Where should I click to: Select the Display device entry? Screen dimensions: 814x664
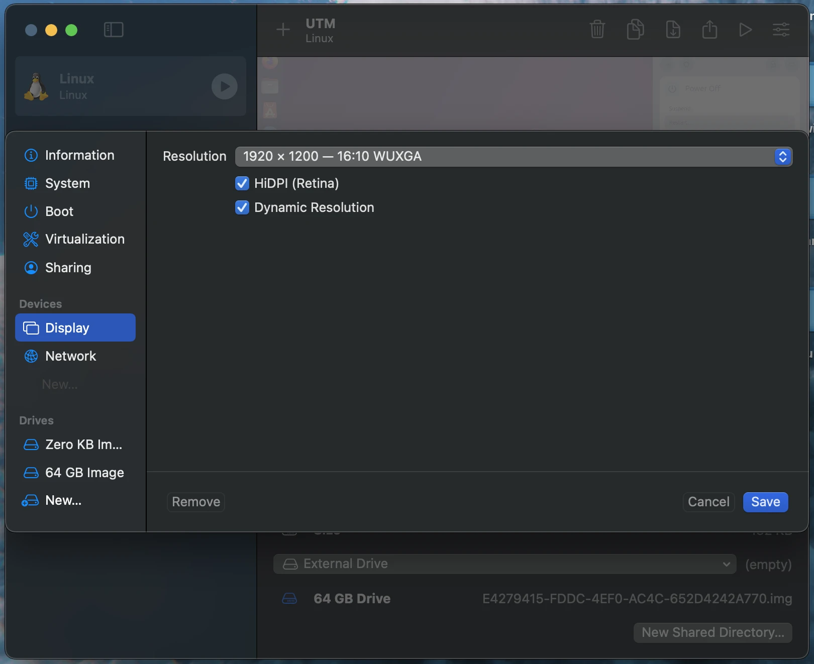point(75,327)
